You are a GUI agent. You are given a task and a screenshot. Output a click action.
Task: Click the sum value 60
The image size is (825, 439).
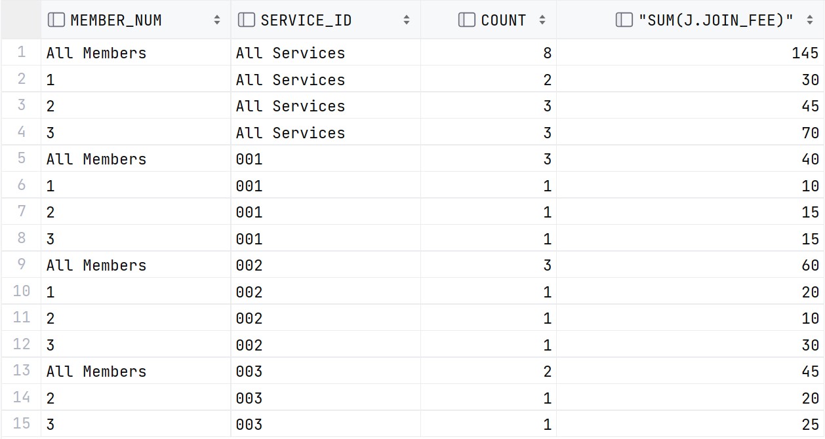pos(691,265)
